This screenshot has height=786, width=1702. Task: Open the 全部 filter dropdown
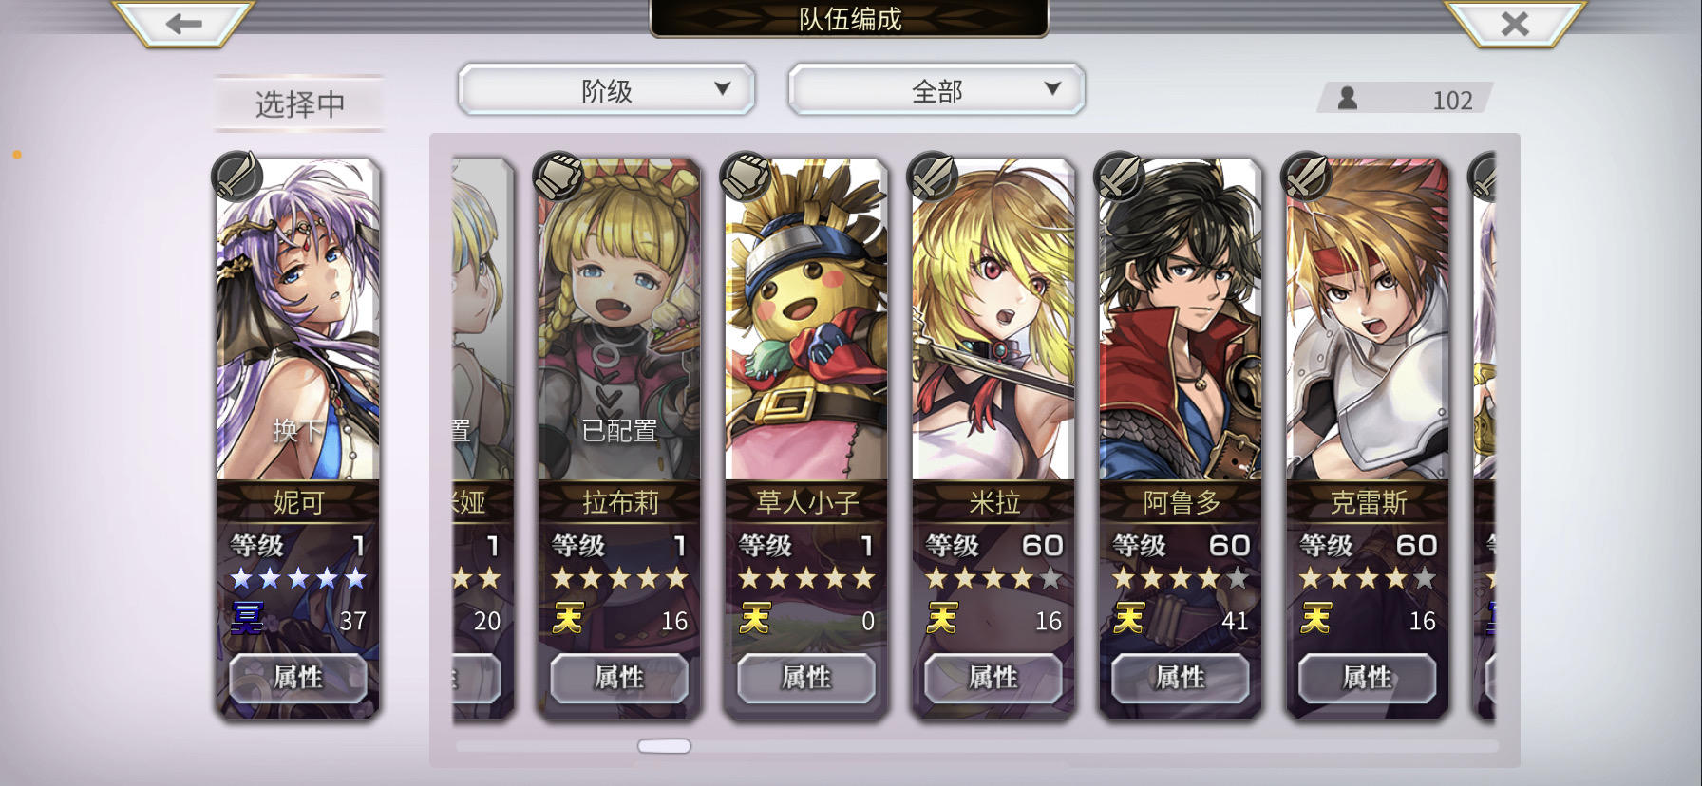(936, 90)
